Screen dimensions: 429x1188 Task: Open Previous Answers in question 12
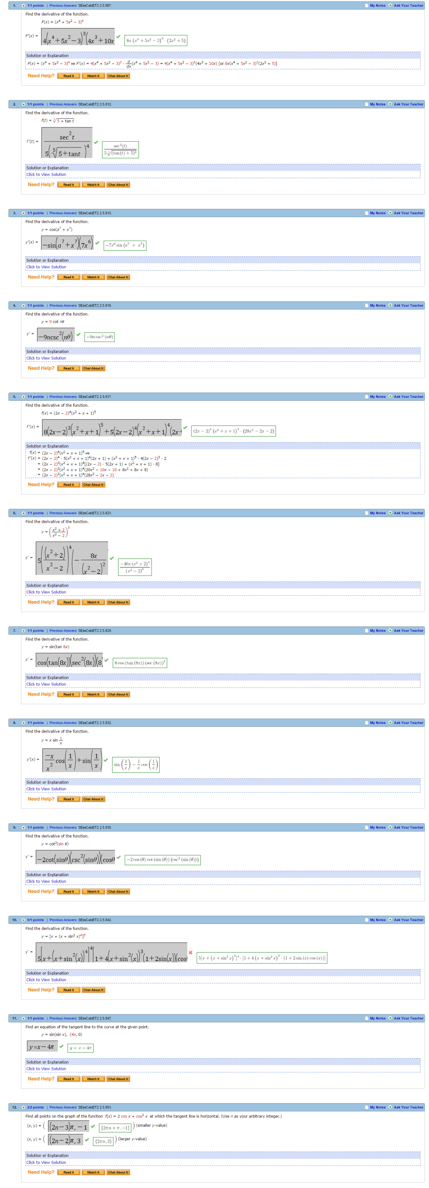click(x=63, y=1107)
